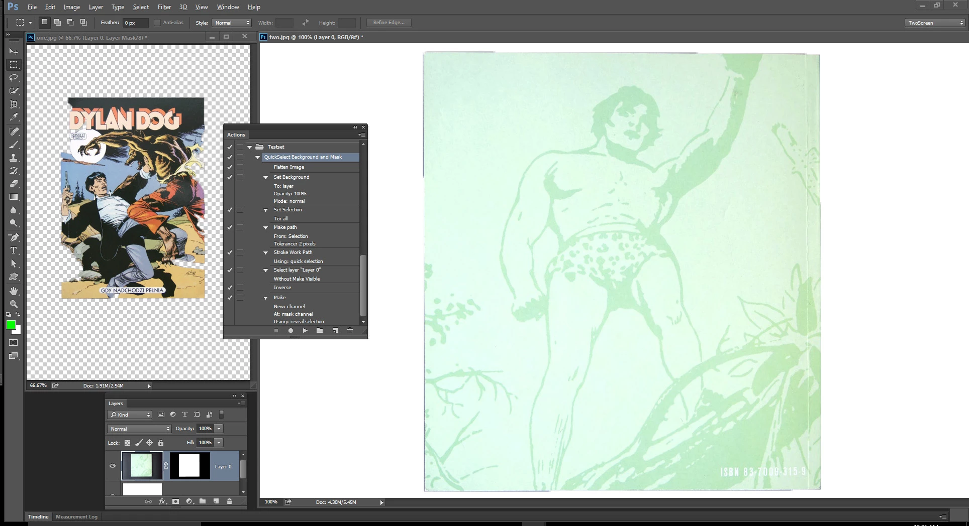Open the Kind filter dropdown
969x526 pixels.
[x=130, y=415]
